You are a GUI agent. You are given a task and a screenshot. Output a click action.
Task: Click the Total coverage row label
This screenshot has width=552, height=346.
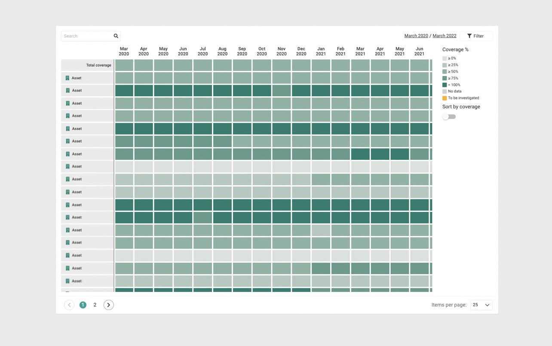(x=98, y=65)
